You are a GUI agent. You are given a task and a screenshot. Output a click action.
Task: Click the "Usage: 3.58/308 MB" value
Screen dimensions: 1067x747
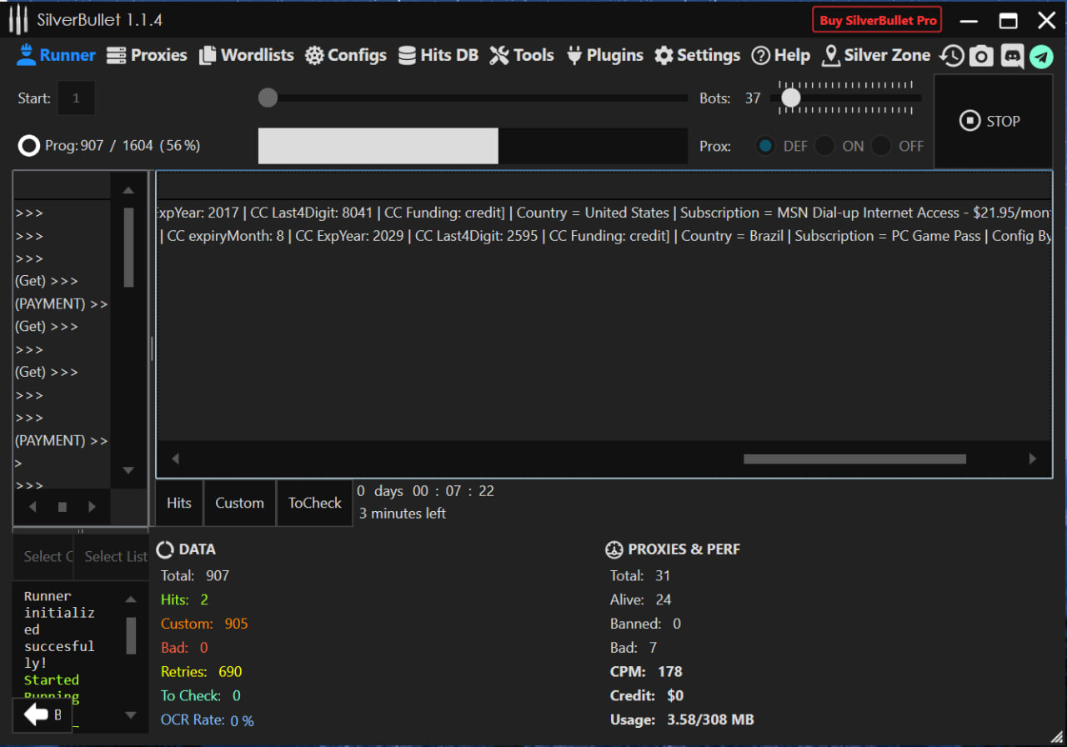[x=682, y=719]
